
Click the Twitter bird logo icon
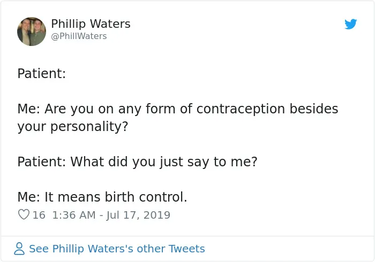pos(350,24)
